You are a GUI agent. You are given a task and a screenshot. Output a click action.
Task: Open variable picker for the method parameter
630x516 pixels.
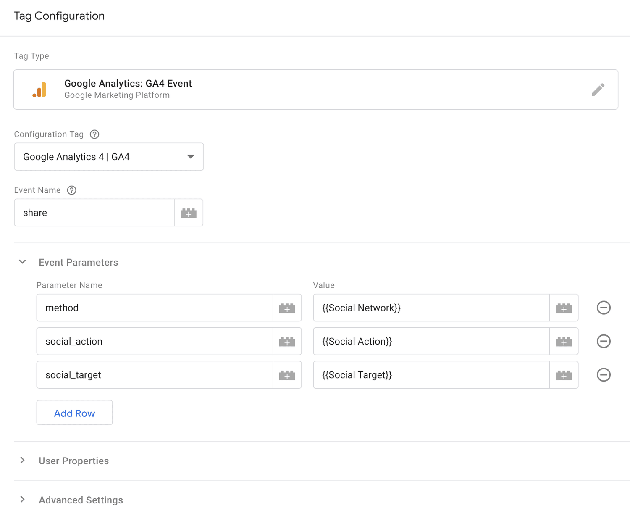click(287, 308)
